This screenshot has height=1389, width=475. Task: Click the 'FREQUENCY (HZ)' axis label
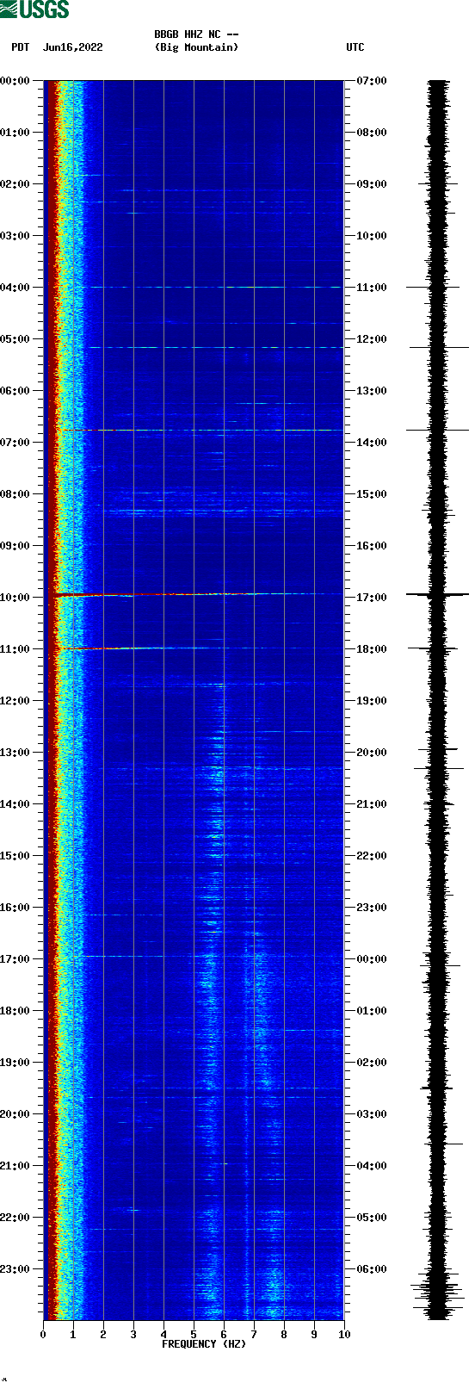point(204,1343)
